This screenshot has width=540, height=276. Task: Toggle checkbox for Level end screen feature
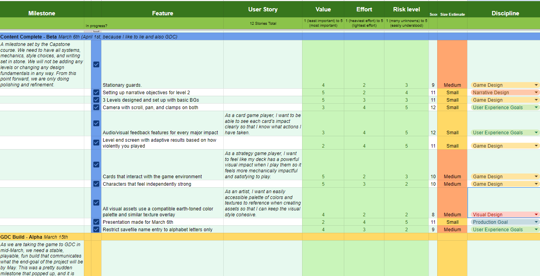96,143
